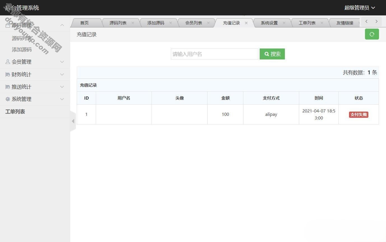The image size is (386, 242).
Task: Collapse the 源码管理 menu chevron
Action: click(x=62, y=25)
